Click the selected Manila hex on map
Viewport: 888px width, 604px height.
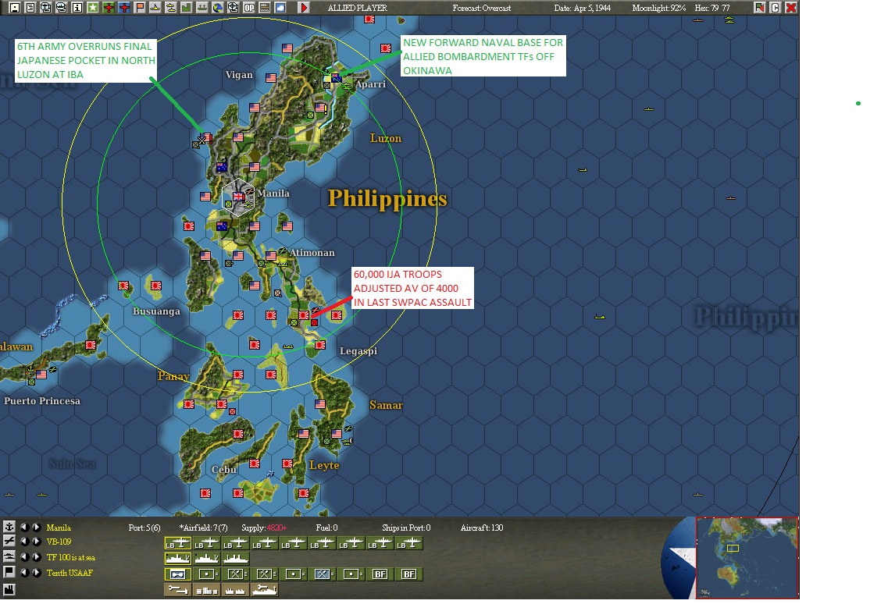(x=238, y=197)
